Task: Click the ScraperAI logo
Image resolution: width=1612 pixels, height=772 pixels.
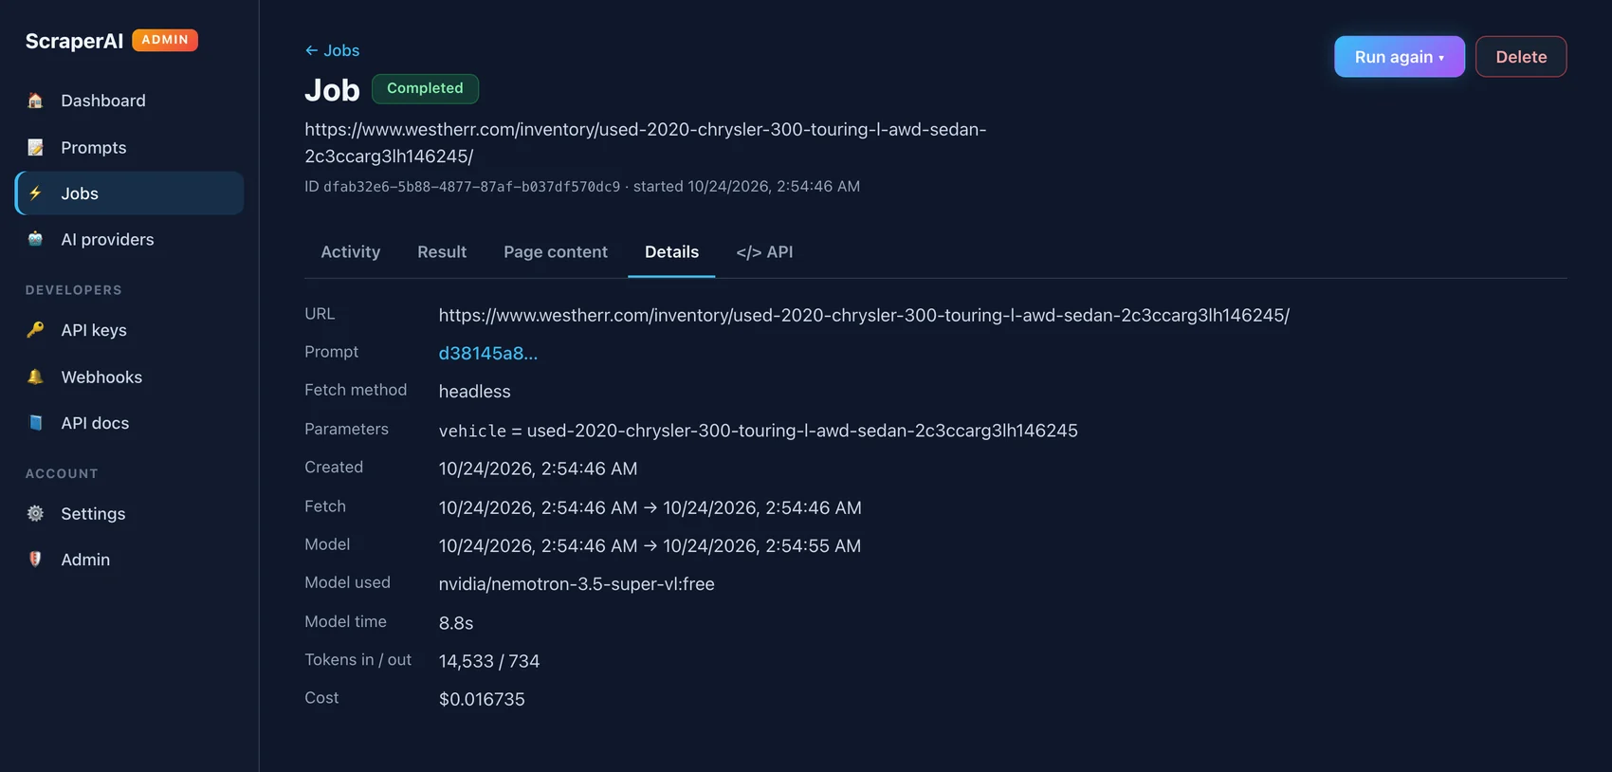Action: pos(74,41)
